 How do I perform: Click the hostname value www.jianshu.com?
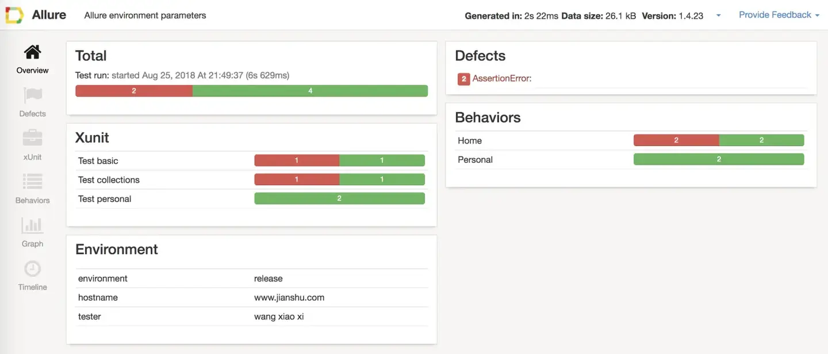289,298
